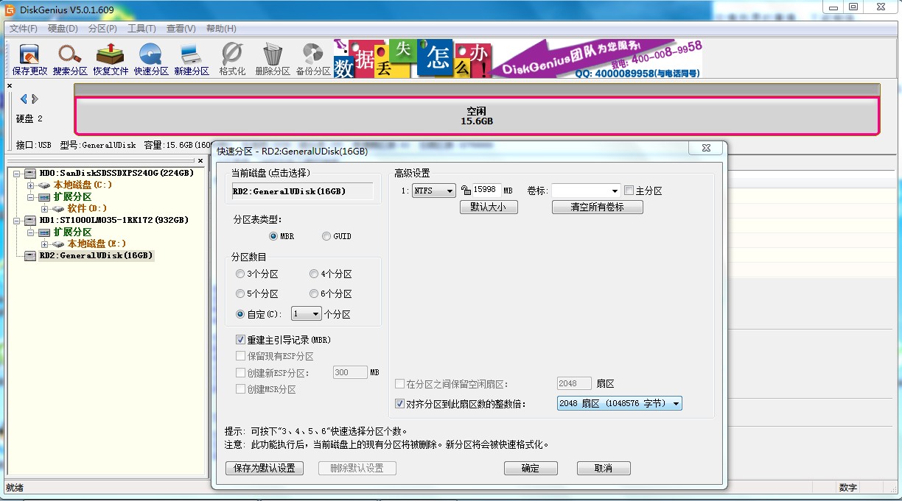Click 数字 indicator in the status bar

tap(847, 488)
